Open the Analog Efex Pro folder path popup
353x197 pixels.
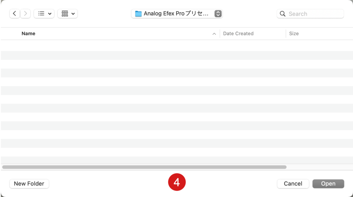click(177, 14)
